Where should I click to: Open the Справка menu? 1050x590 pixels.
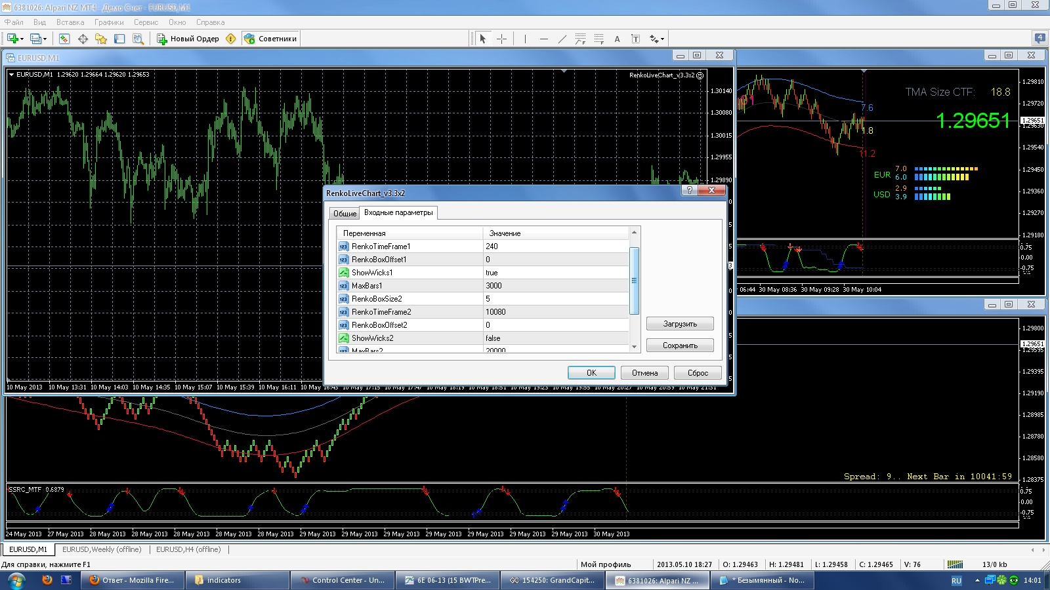tap(210, 22)
